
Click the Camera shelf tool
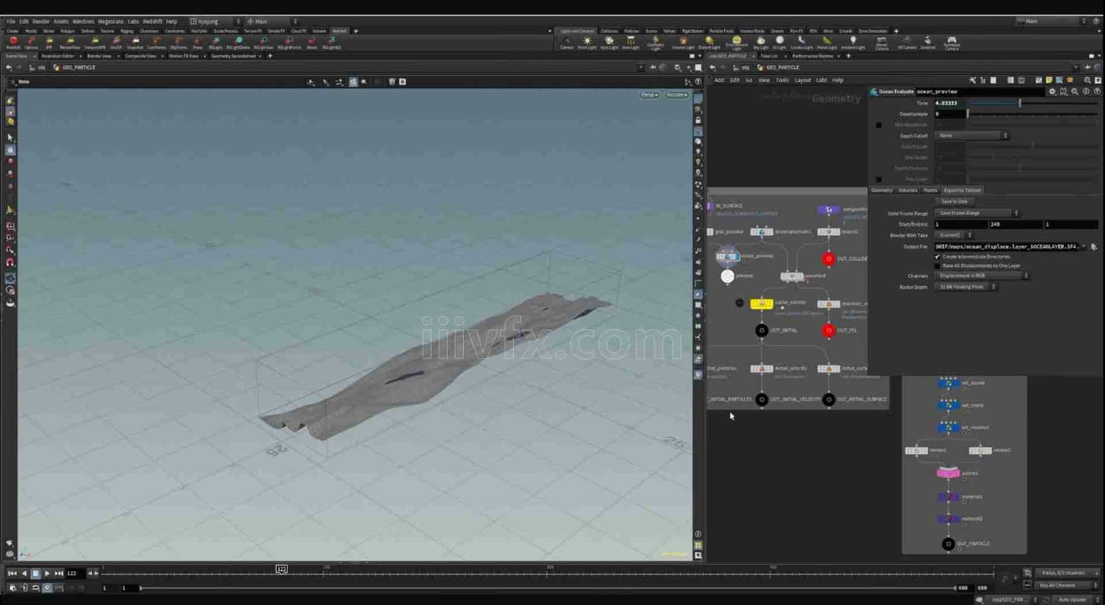[567, 43]
